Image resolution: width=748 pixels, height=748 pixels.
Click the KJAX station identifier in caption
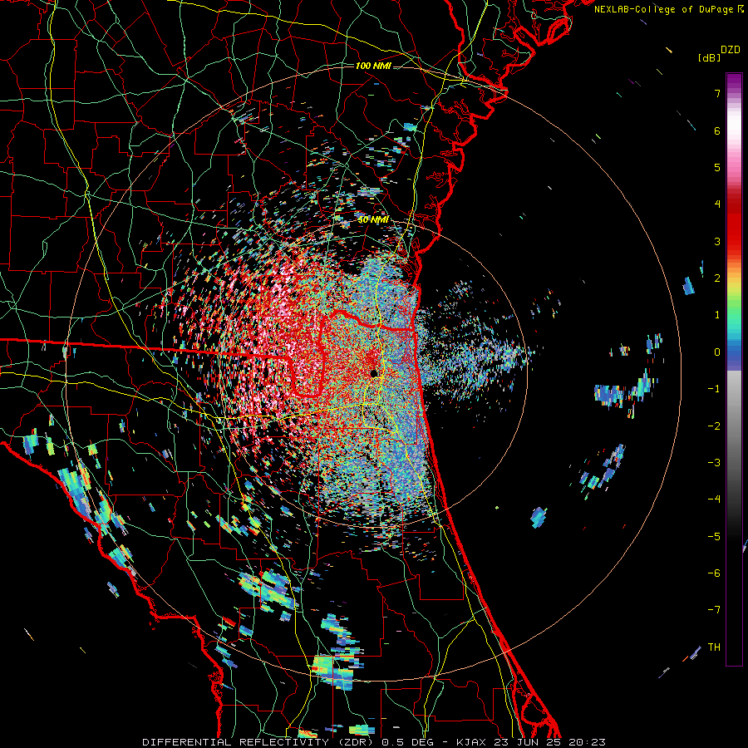tap(471, 742)
